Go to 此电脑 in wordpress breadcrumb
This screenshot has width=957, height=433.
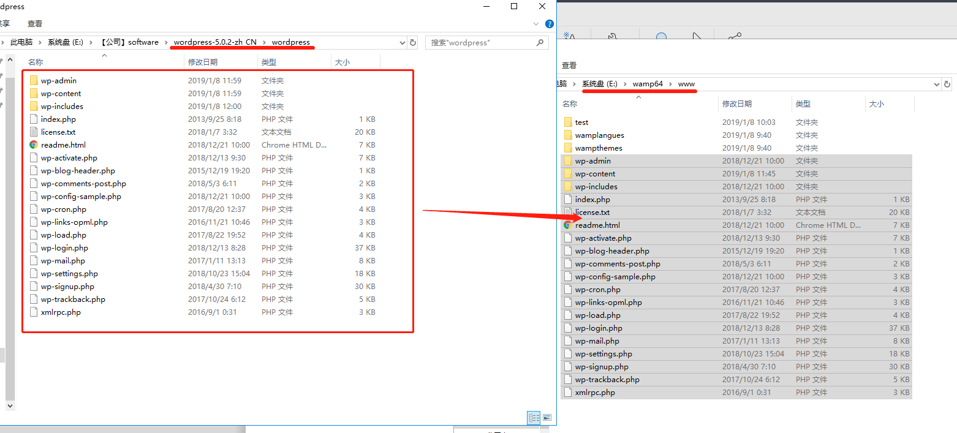(x=21, y=42)
